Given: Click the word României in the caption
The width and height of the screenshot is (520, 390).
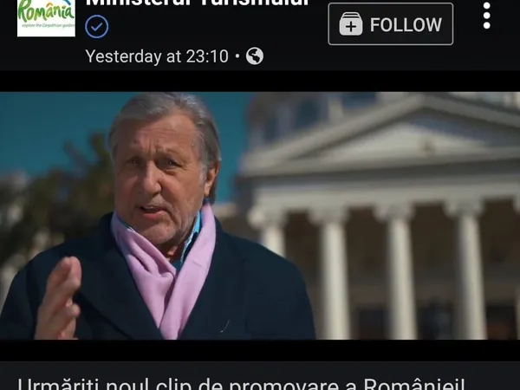Looking at the screenshot, I should click(414, 384).
